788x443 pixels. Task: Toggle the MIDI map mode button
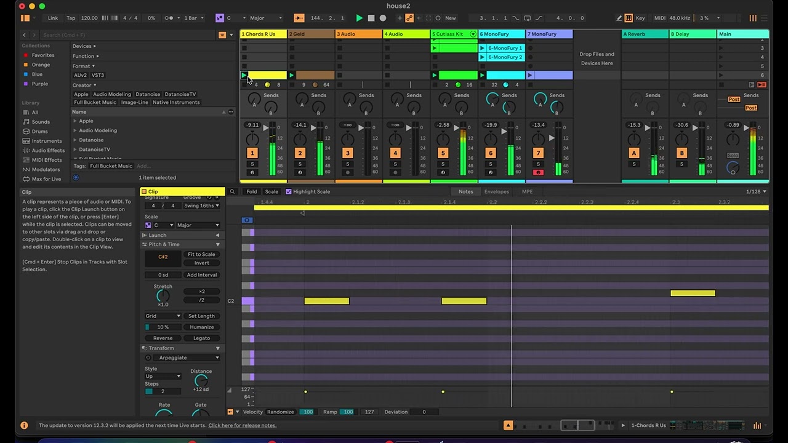660,18
